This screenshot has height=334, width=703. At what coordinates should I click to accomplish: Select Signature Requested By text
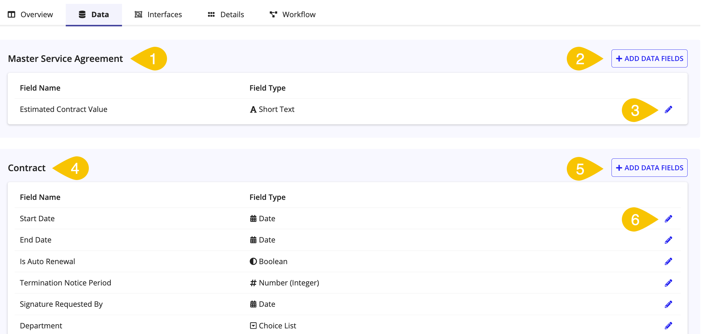61,304
